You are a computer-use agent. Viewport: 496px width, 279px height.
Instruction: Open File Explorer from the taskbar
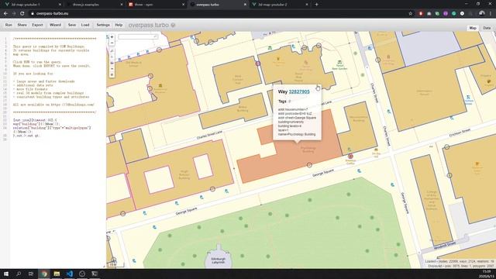57,274
